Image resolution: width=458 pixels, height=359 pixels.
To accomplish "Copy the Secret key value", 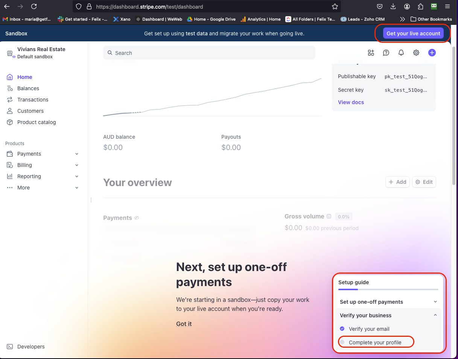I will point(406,90).
